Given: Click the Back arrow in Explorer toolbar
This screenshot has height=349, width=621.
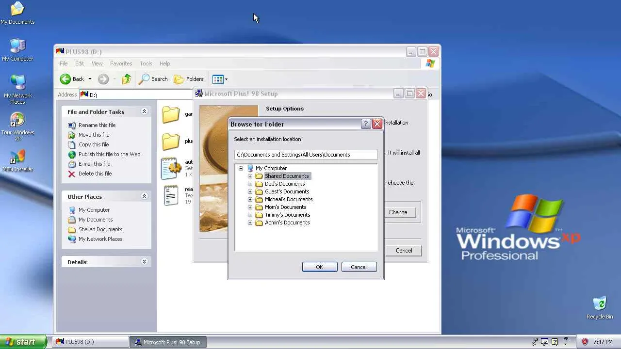Looking at the screenshot, I should (x=72, y=79).
